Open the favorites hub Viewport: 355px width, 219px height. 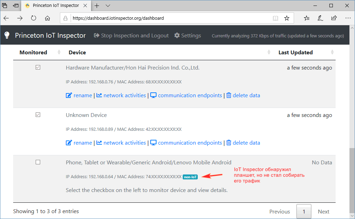pos(307,18)
